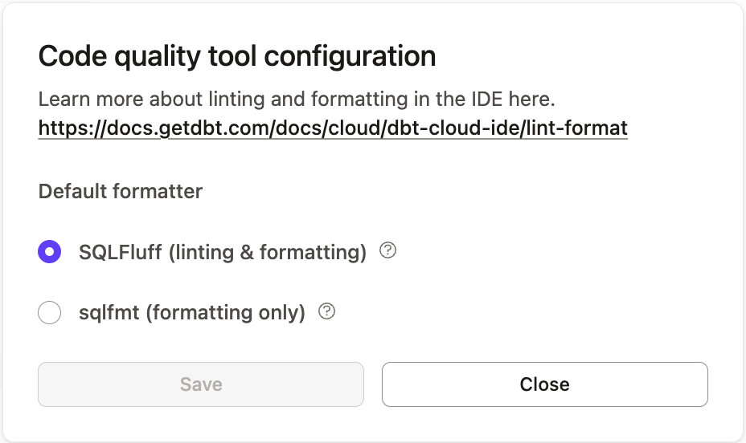
Task: Click the sqlfmt question mark icon
Action: (326, 311)
